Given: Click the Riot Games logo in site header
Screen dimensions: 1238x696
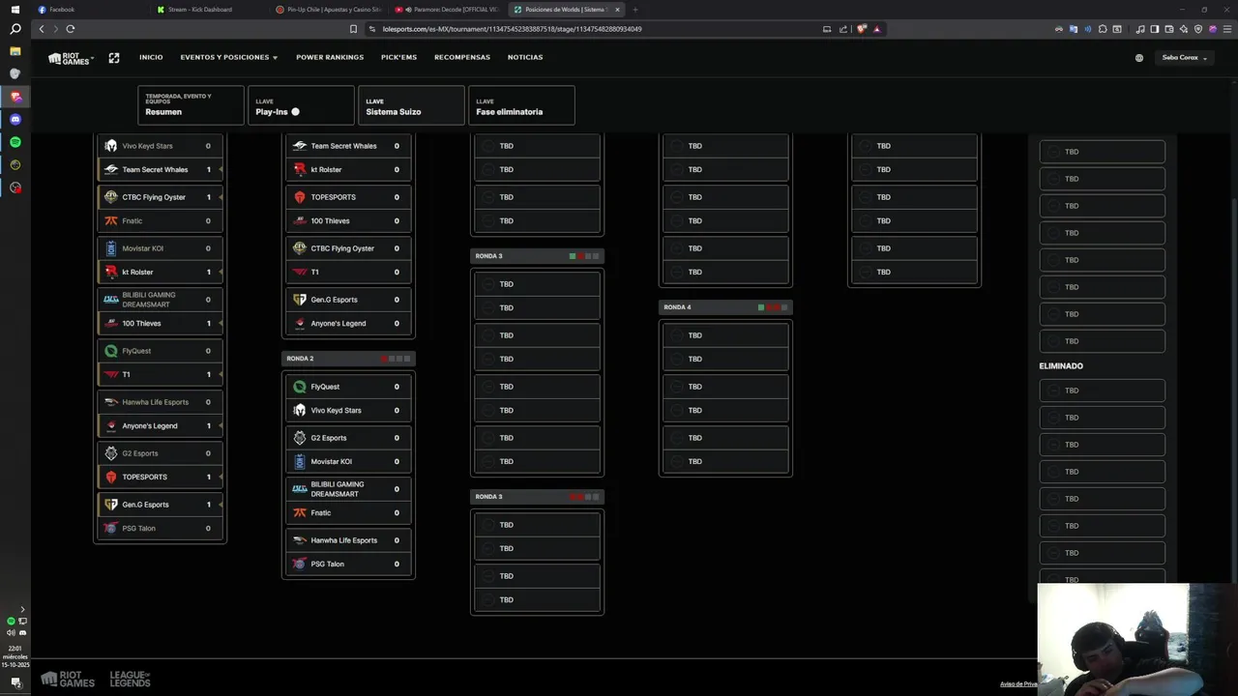Looking at the screenshot, I should 70,58.
